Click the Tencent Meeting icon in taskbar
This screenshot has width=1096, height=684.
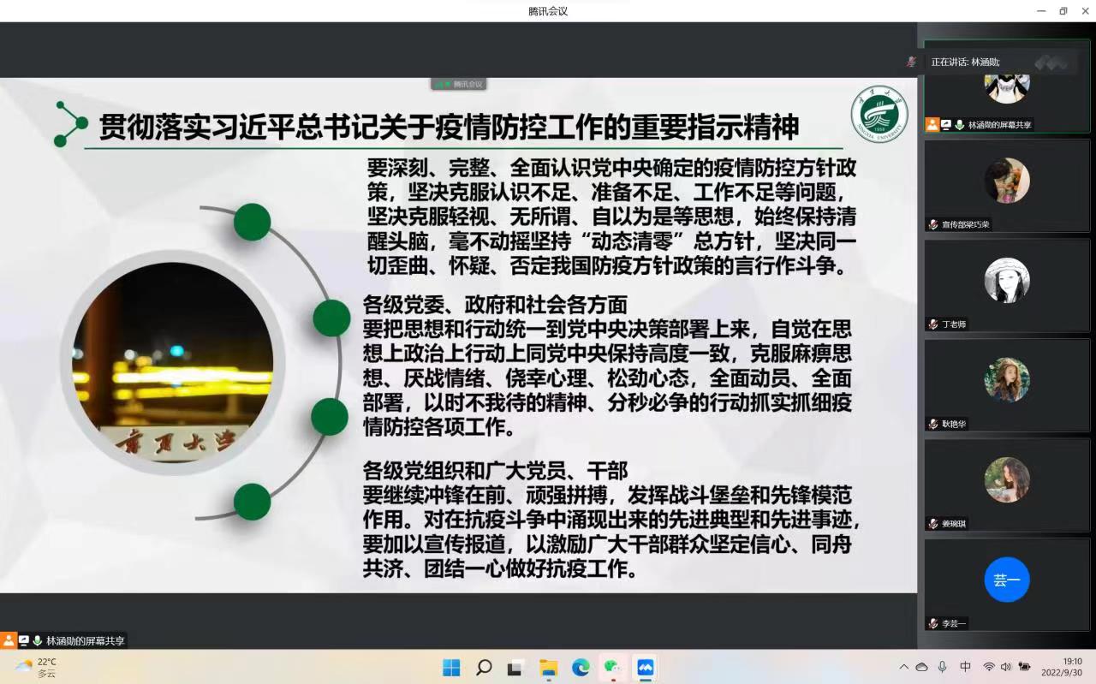[x=645, y=668]
